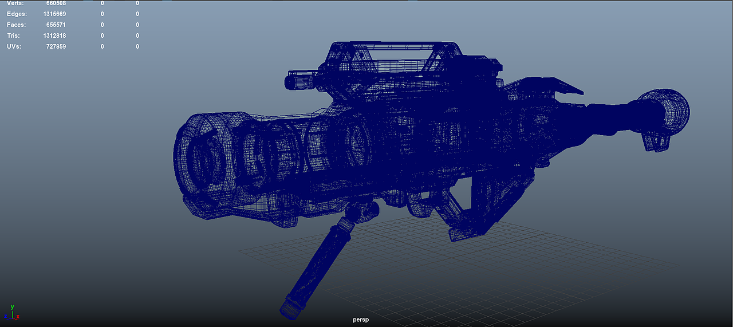
Task: Click the view axis gizmo icon
Action: 12,313
